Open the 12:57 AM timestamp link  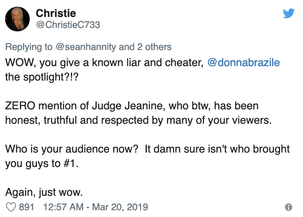pyautogui.click(x=63, y=207)
